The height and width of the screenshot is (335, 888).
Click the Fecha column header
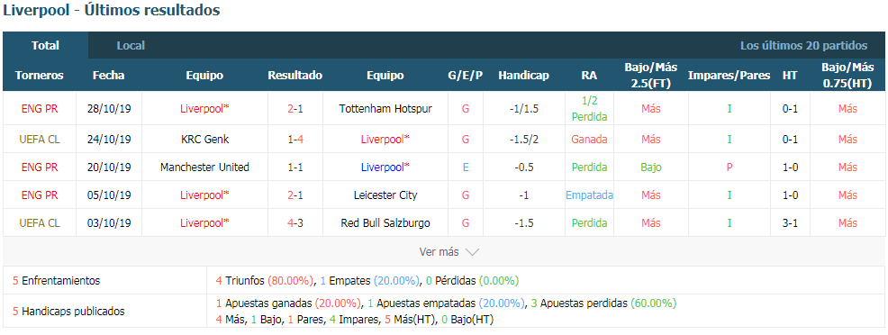tap(109, 76)
